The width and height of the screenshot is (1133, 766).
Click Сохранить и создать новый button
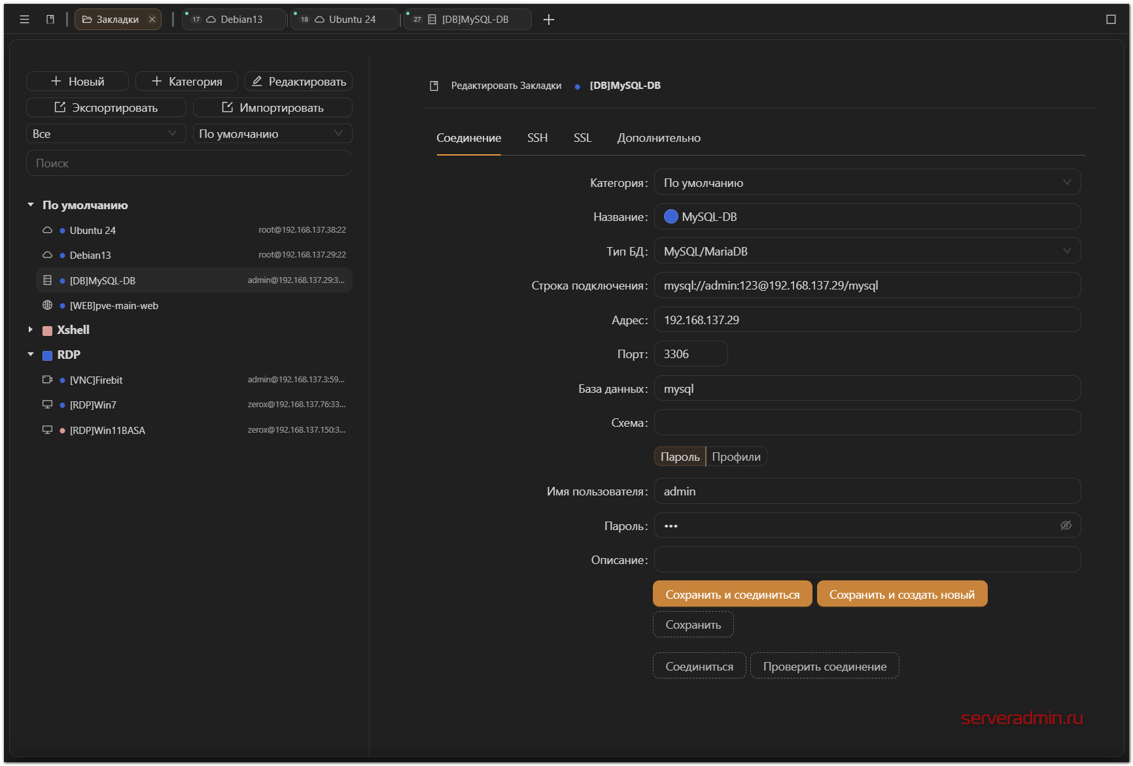tap(902, 594)
